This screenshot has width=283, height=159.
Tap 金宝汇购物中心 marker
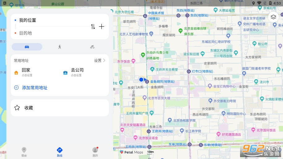(x=210, y=86)
